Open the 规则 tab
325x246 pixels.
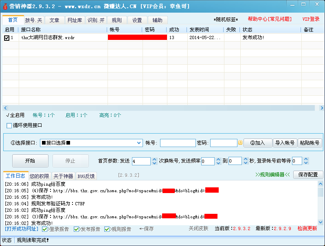[x=117, y=20]
